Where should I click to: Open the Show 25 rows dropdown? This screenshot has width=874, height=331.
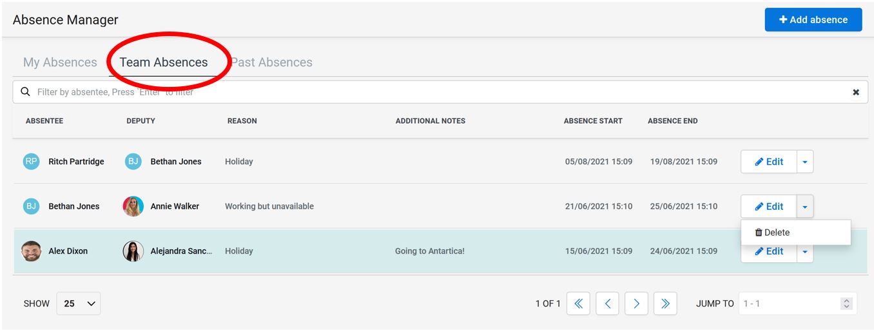click(79, 303)
